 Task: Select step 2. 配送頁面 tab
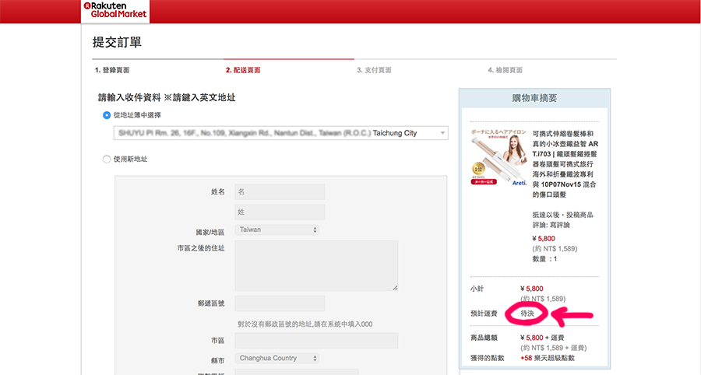pyautogui.click(x=243, y=70)
